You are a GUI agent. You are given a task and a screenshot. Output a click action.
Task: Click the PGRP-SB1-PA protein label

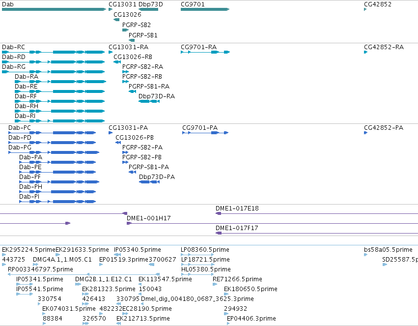(x=149, y=167)
